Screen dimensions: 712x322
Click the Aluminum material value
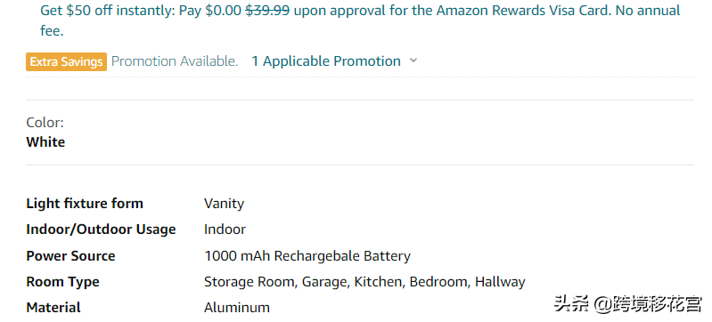pos(236,308)
